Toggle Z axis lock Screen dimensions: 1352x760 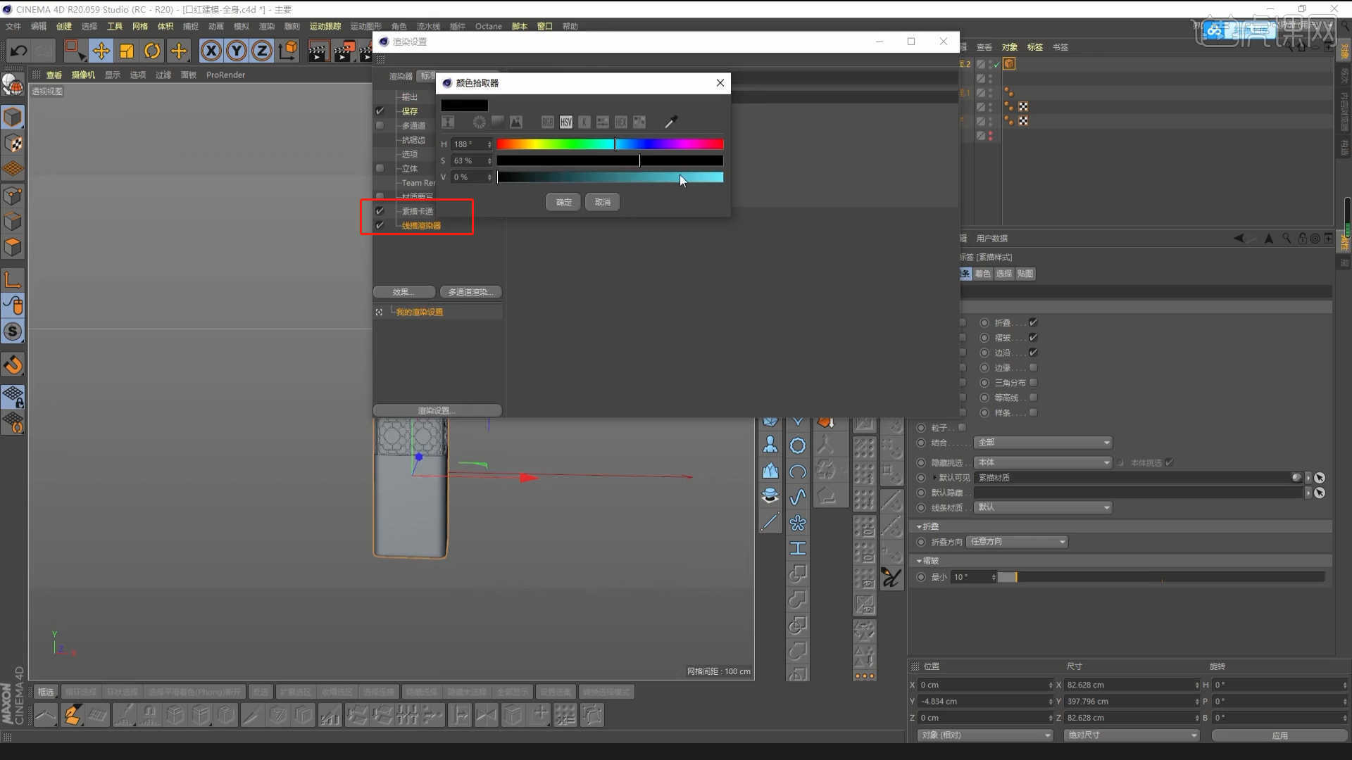tap(262, 51)
